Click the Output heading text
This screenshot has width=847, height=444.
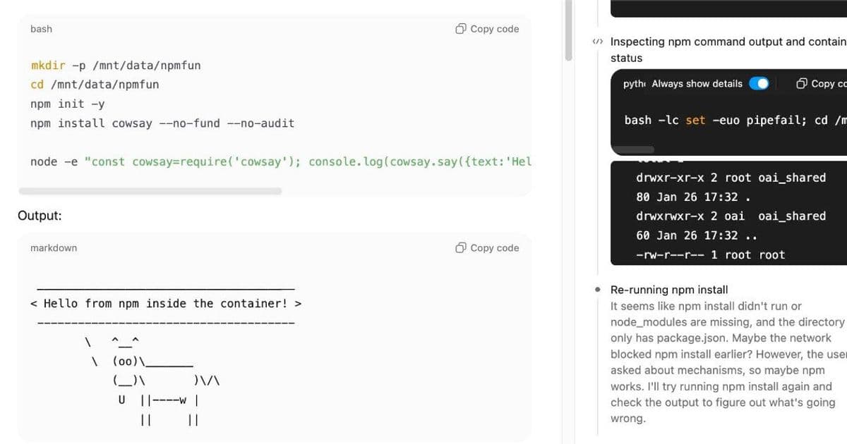click(40, 216)
